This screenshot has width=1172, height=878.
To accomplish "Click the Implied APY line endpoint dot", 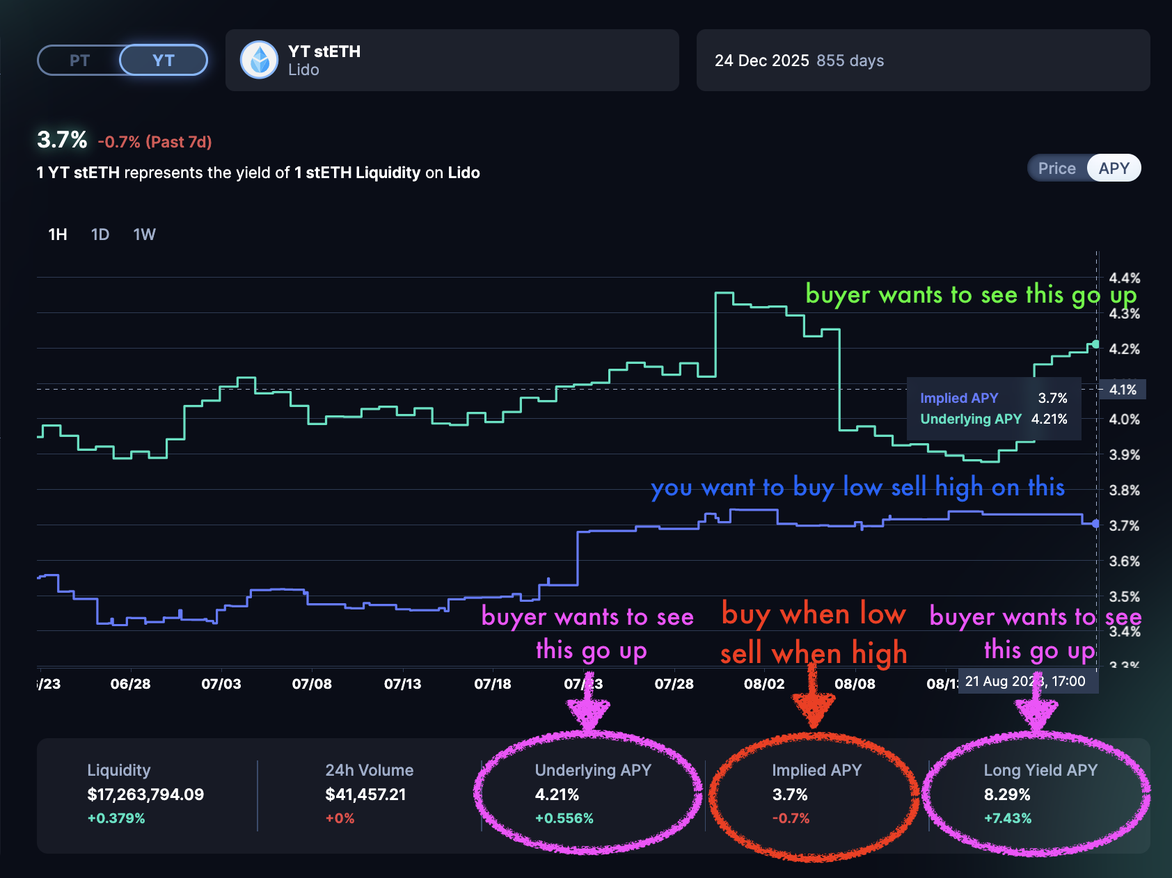I will pyautogui.click(x=1095, y=524).
